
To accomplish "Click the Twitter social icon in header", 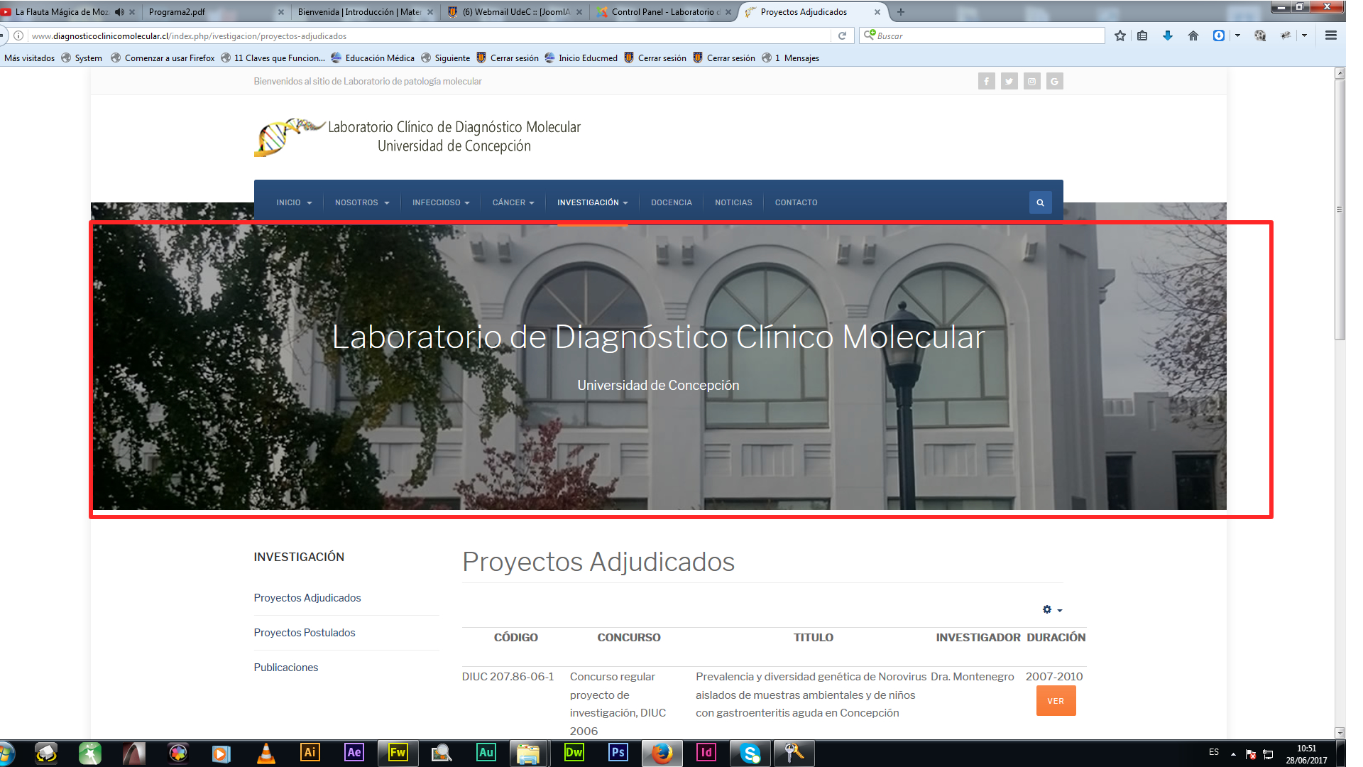I will (1009, 82).
